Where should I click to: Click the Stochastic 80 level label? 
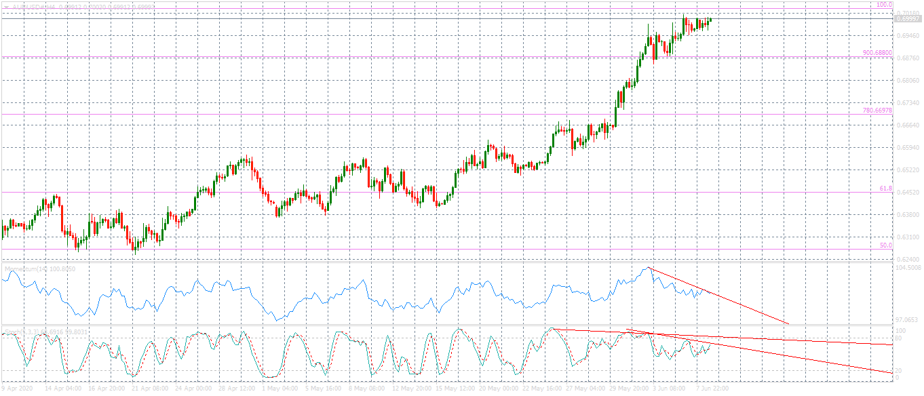[900, 337]
